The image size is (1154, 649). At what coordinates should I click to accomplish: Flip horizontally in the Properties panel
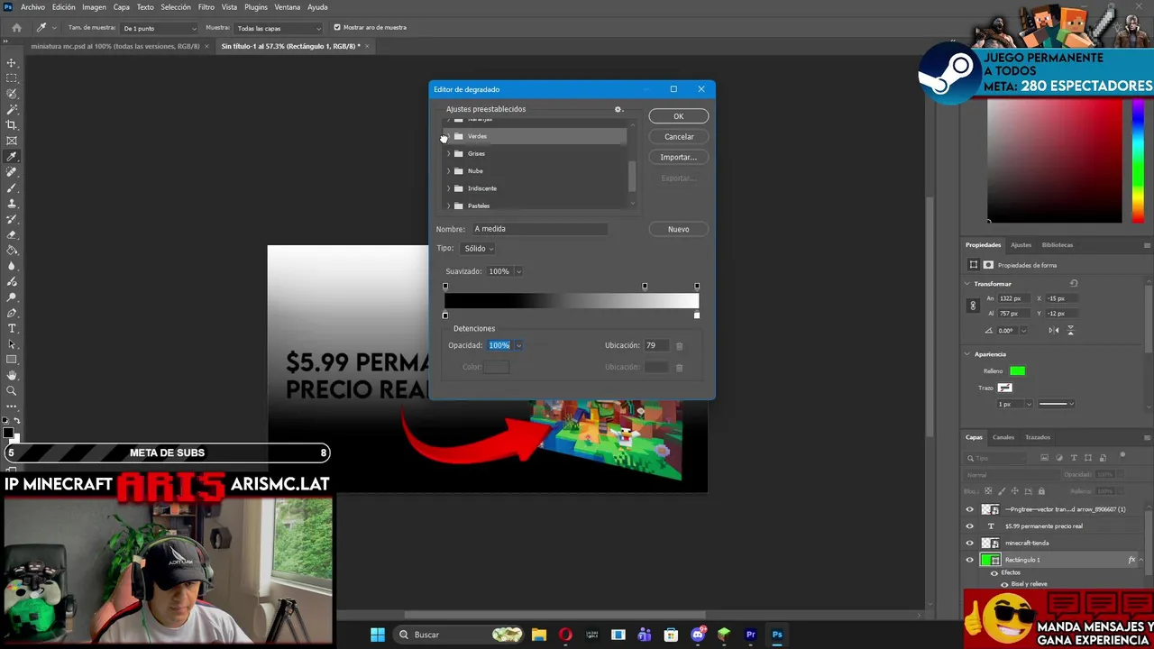click(x=1054, y=330)
